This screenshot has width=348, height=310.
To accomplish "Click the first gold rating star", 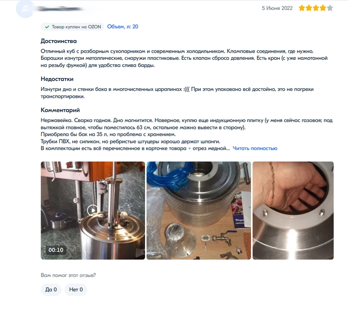I will (302, 8).
